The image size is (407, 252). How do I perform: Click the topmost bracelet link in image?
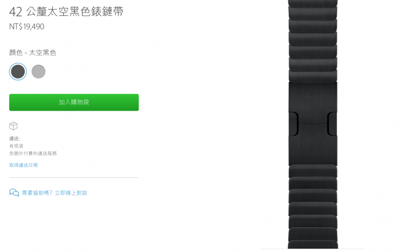pyautogui.click(x=313, y=3)
